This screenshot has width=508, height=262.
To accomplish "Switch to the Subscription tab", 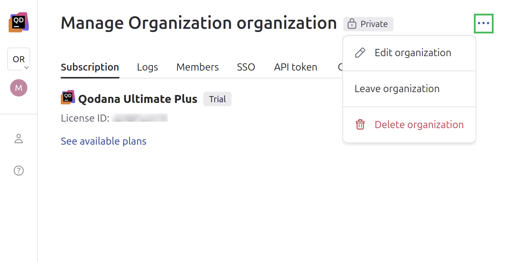I will pos(90,67).
